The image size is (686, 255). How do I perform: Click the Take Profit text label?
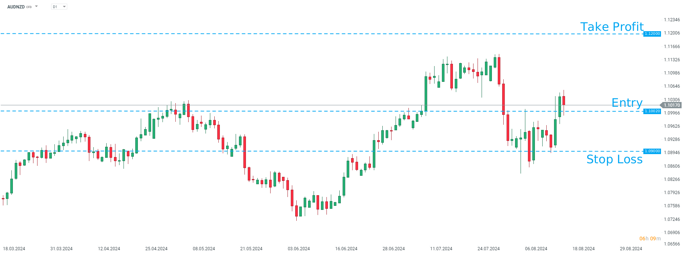click(x=612, y=27)
